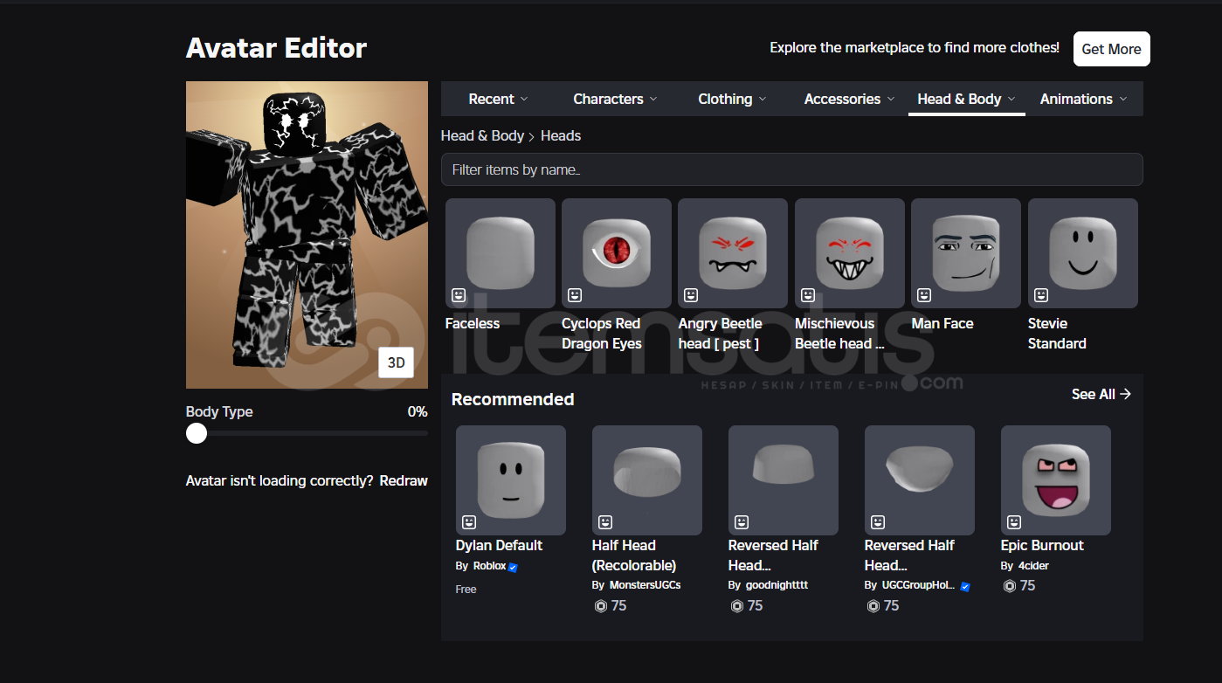
Task: Click the Epic Burnout item title
Action: (1042, 545)
